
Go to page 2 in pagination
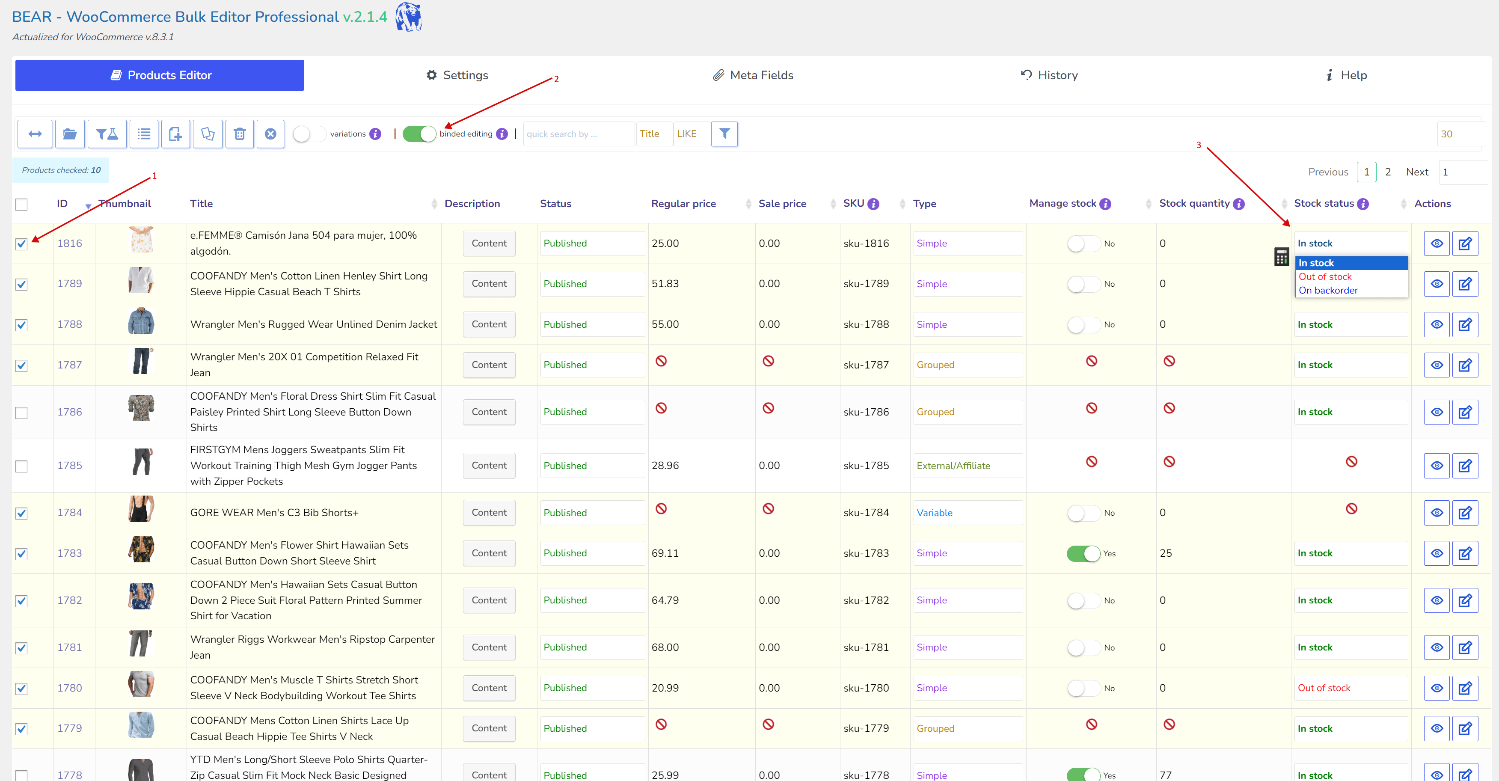(1388, 172)
